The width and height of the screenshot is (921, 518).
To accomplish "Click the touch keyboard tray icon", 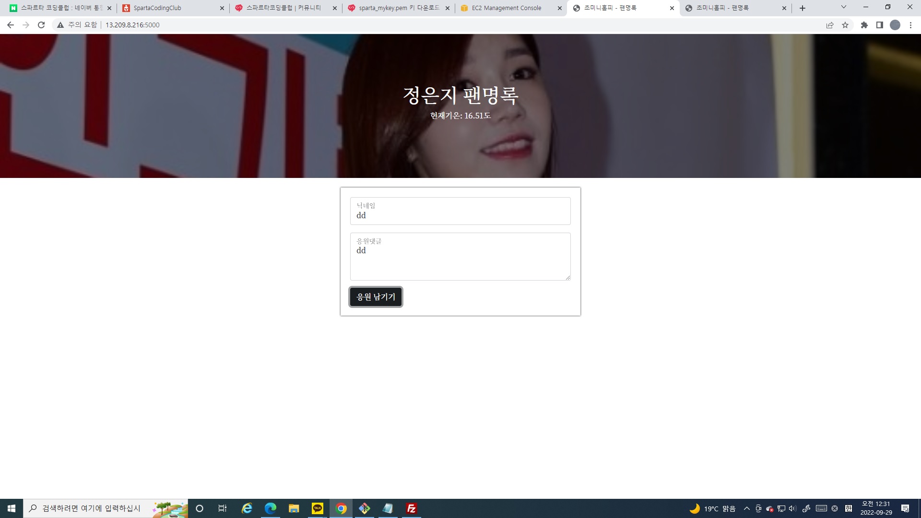I will 821,508.
